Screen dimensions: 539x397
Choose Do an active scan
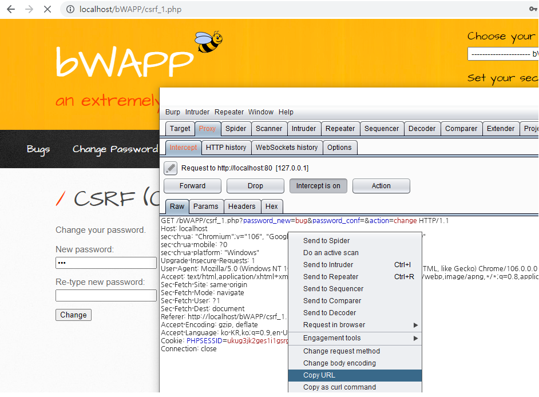355,253
